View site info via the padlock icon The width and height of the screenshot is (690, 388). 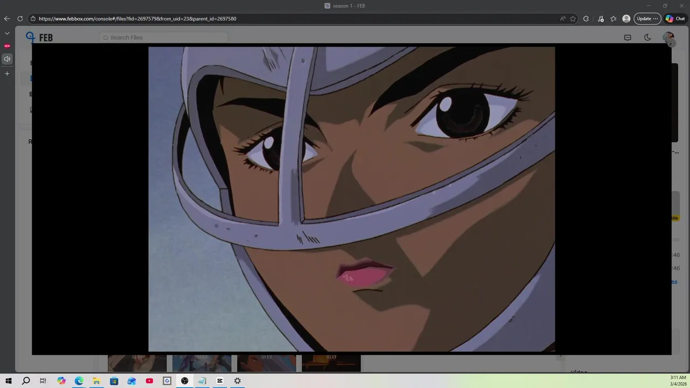click(33, 18)
